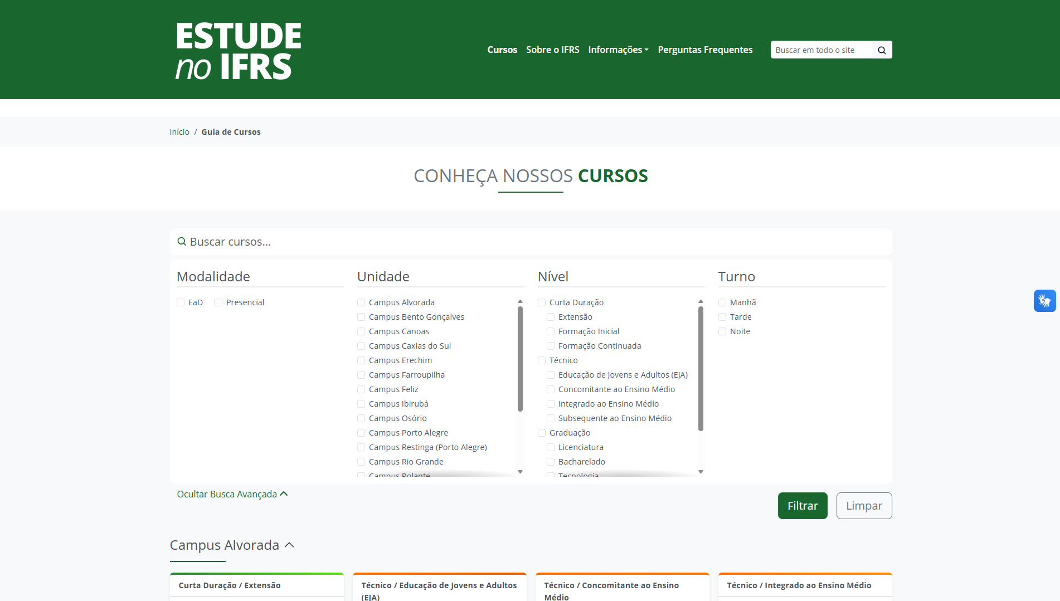Tick Campus Restinga (Porto Alegre) checkbox

(361, 447)
